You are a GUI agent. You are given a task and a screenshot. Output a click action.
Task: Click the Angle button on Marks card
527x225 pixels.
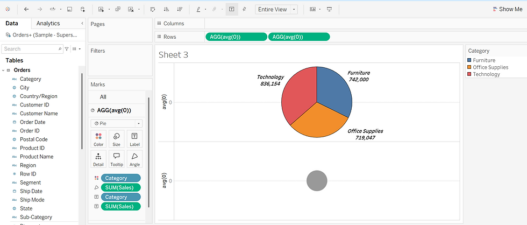[x=134, y=159]
